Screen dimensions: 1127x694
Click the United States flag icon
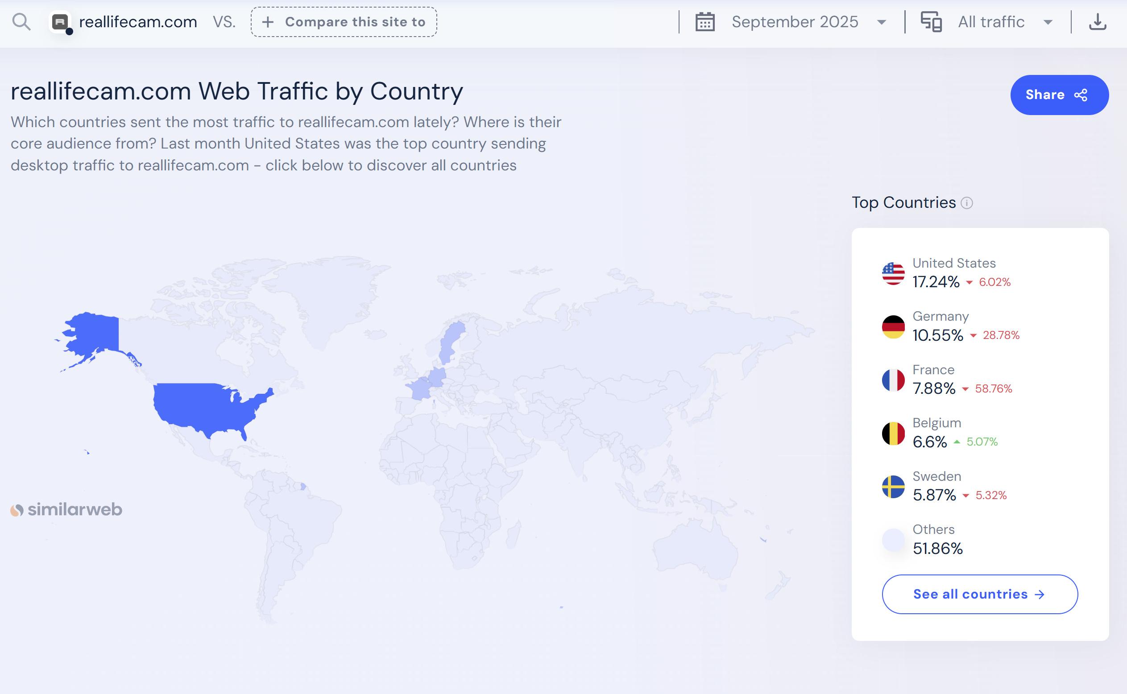click(x=893, y=273)
